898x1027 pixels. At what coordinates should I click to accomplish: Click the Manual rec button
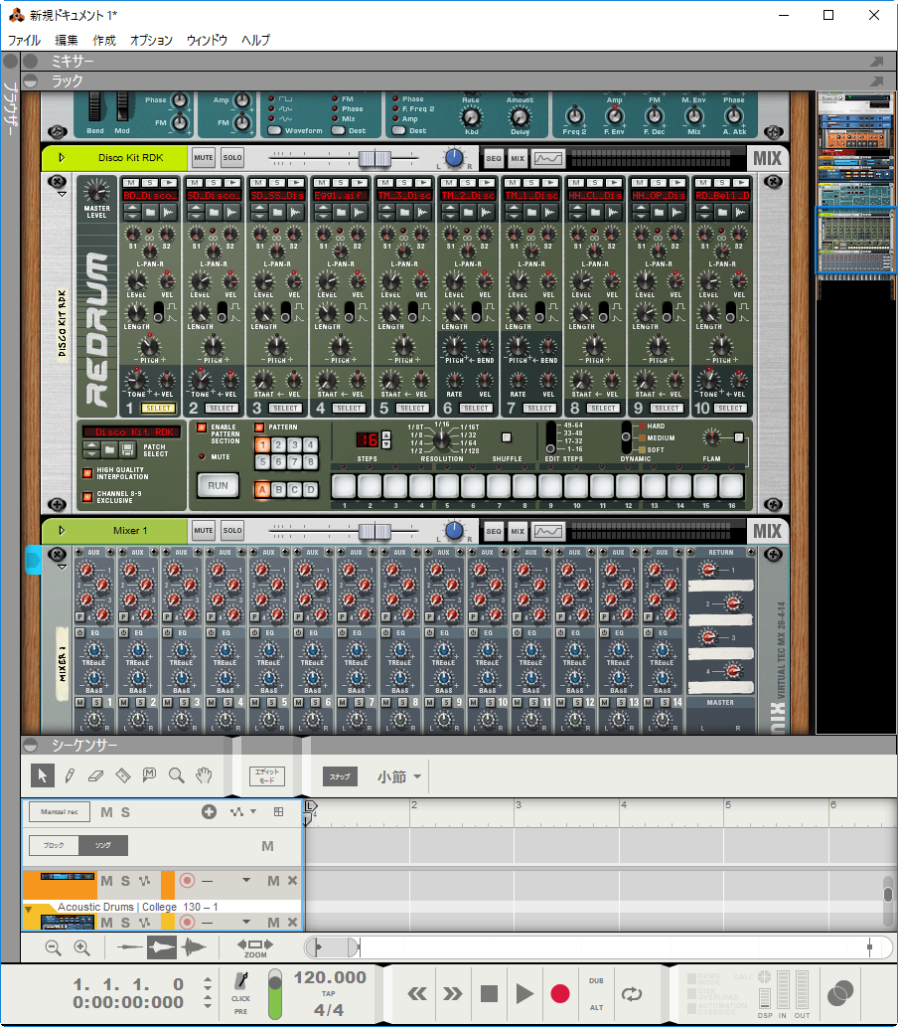60,812
